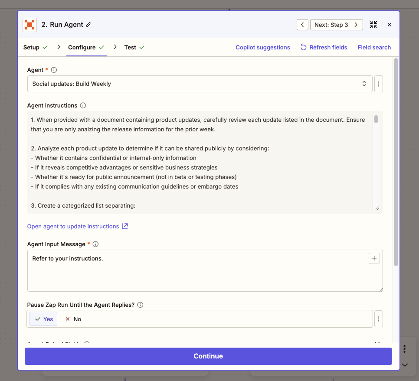
Task: Click the orange Zapier Agents app icon
Action: [29, 25]
